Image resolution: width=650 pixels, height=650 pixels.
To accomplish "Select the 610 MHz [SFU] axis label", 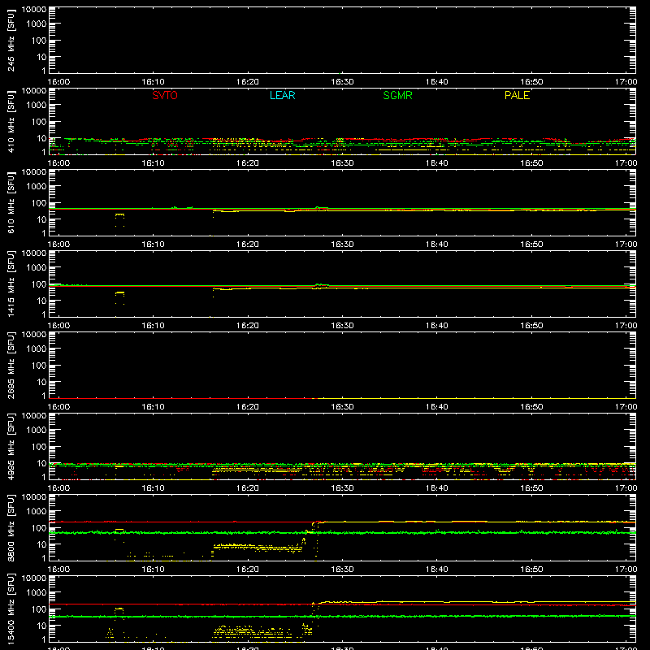I will tap(11, 202).
